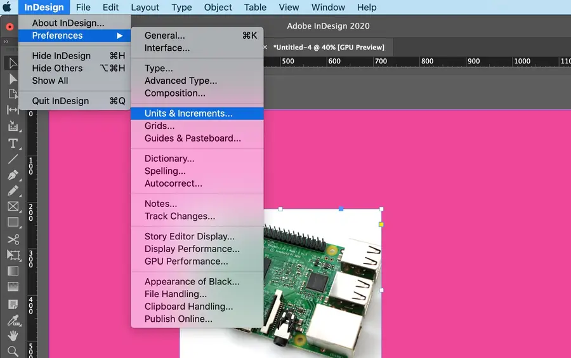
Task: Select the Rectangle Frame tool
Action: [13, 207]
